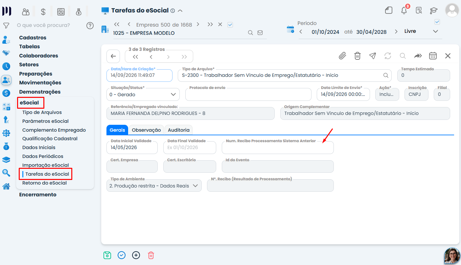Collapse the Tarefas do eSocial title chevron
The width and height of the screenshot is (461, 265).
tap(180, 11)
